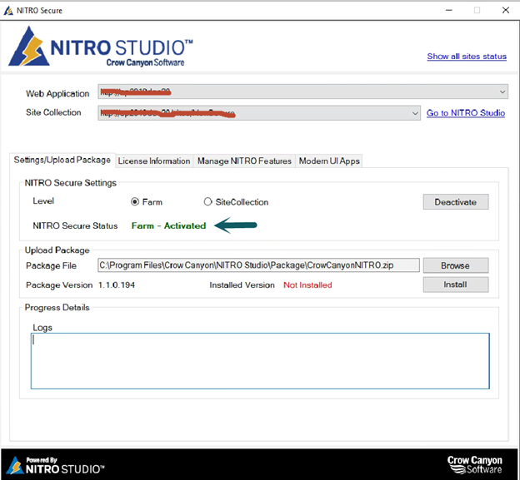Screen dimensions: 520x480
Task: Click inside the Logs text box
Action: point(260,361)
